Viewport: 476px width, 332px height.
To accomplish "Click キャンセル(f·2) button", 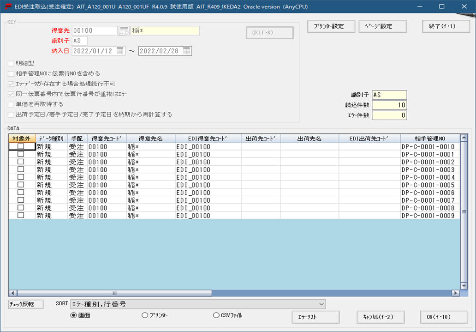I will 381,317.
